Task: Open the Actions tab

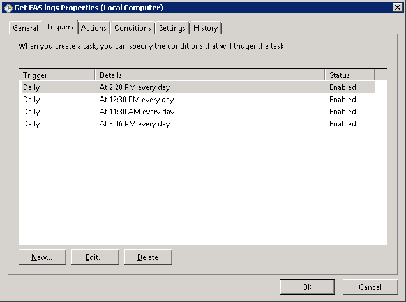Action: pos(94,27)
